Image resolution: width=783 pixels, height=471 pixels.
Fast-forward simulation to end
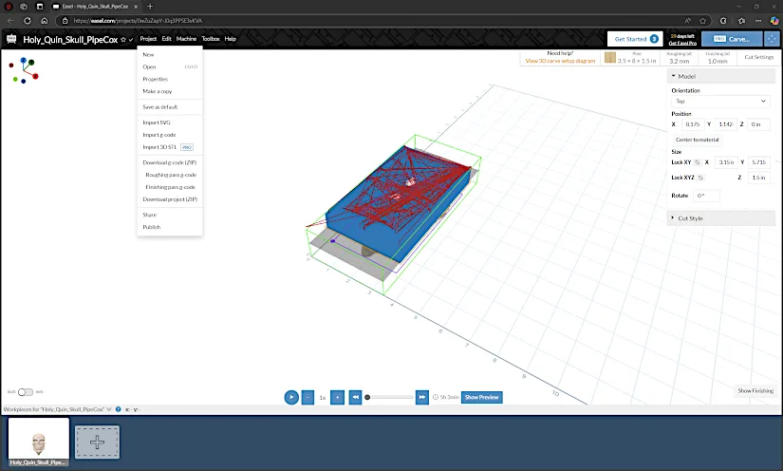pos(422,397)
